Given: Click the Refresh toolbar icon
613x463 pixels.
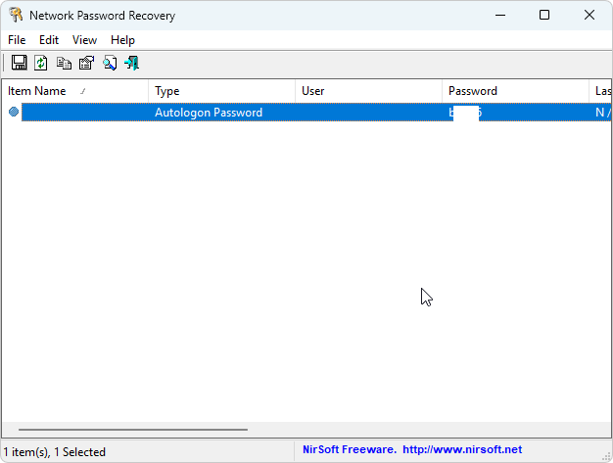Looking at the screenshot, I should [x=41, y=63].
